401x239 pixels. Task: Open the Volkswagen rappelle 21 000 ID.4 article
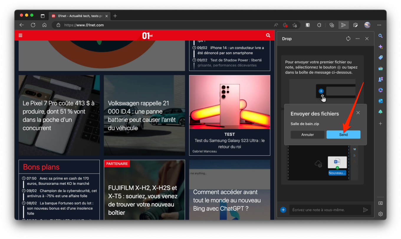(144, 116)
